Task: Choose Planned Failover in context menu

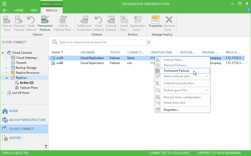Action: [x=182, y=65]
